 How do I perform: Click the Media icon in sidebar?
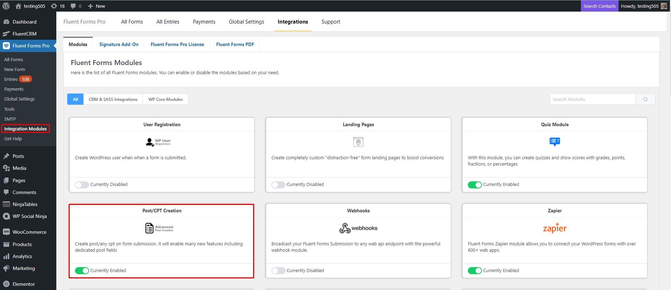click(x=6, y=168)
